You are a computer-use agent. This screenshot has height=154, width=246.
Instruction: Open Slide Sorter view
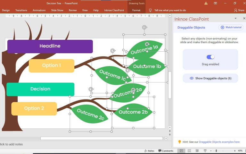pyautogui.click(x=189, y=151)
